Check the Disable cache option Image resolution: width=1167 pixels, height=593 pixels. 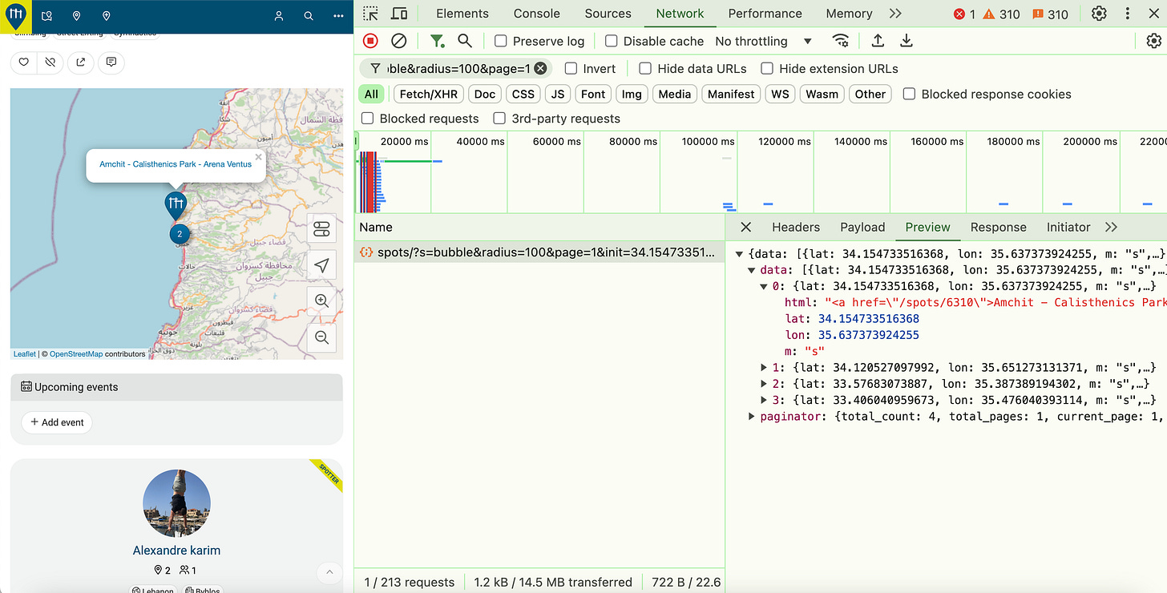click(612, 41)
